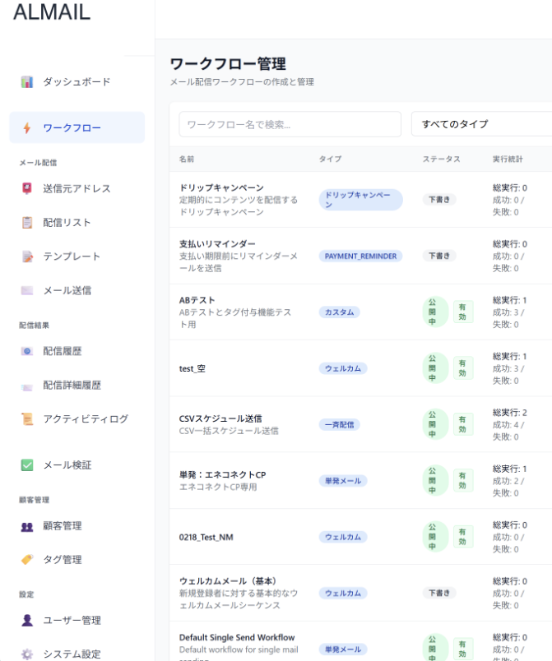Select the ワークフロー lightning icon
The width and height of the screenshot is (552, 661).
click(26, 127)
